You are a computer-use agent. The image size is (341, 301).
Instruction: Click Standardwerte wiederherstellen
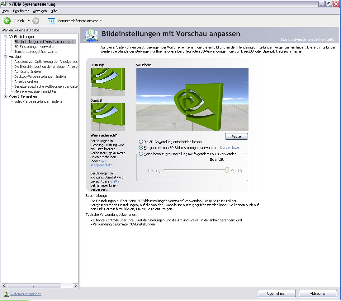tap(308, 39)
